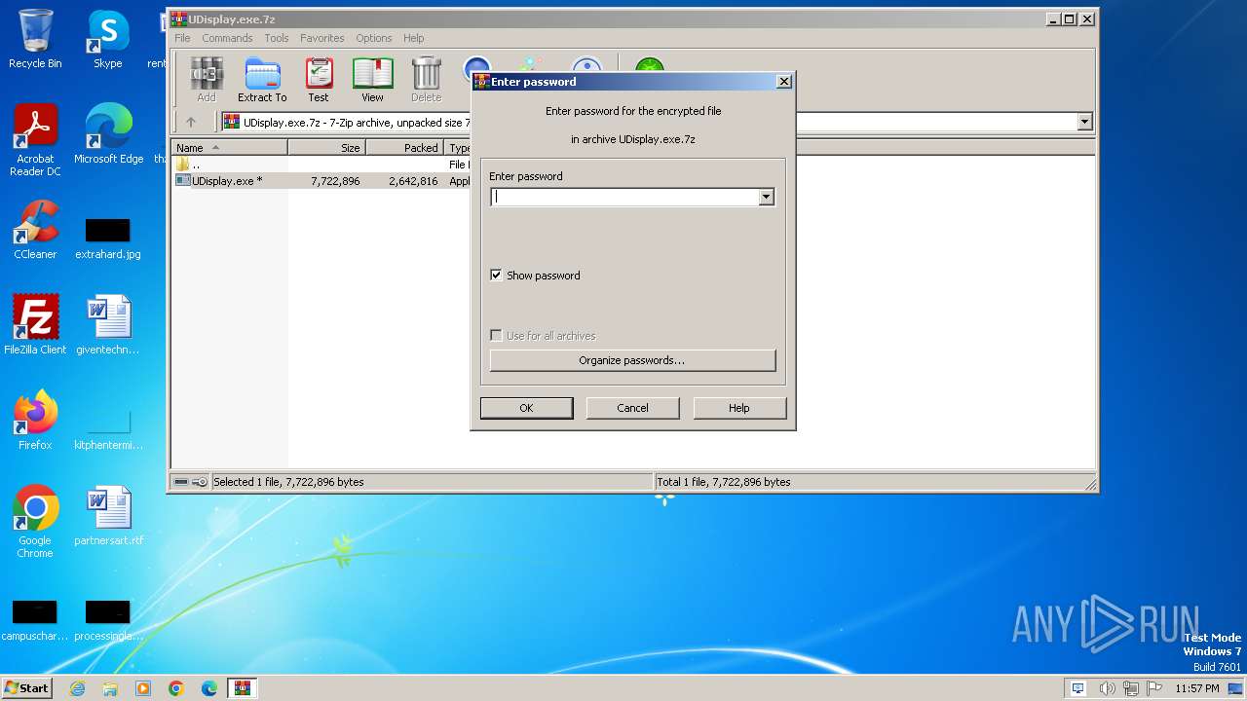Open Recycle Bin desktop icon

click(35, 39)
